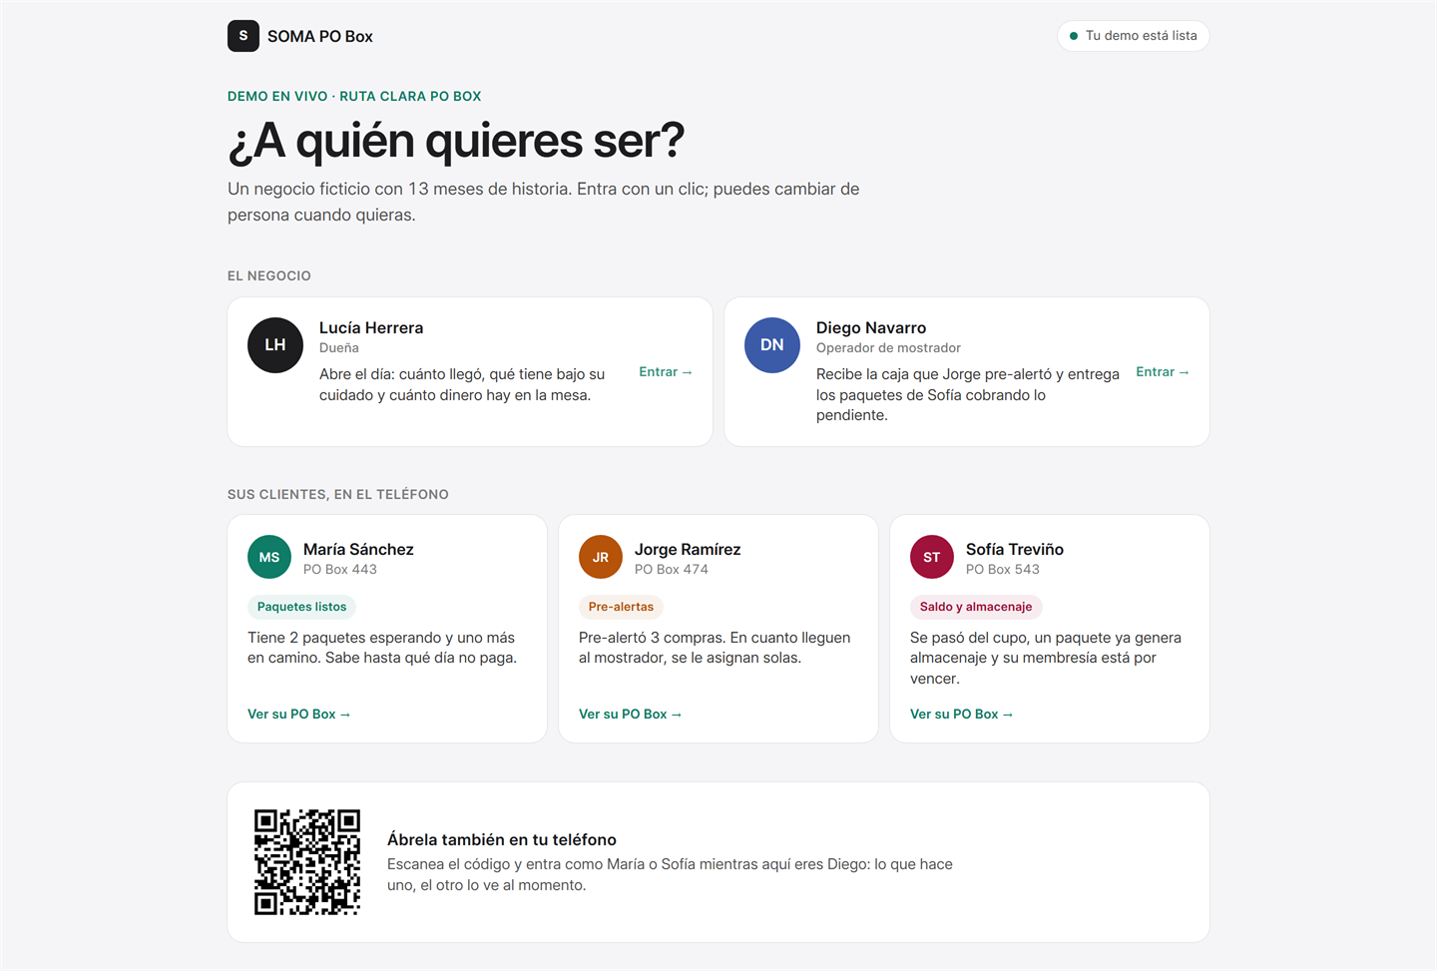This screenshot has height=971, width=1437.
Task: Click 'Ábrela también en tu teléfono' heading
Action: (502, 840)
